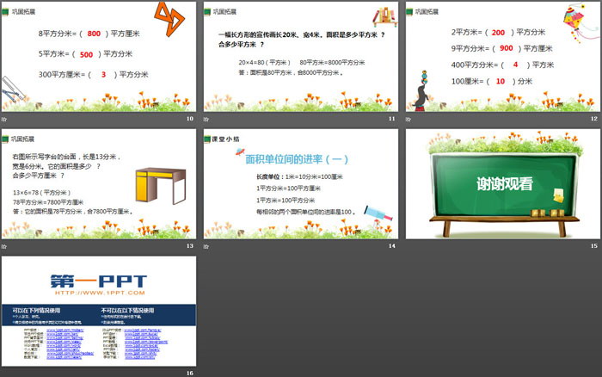The height and width of the screenshot is (377, 602).
Task: Click the red answer 800 on slide 10
Action: [95, 34]
